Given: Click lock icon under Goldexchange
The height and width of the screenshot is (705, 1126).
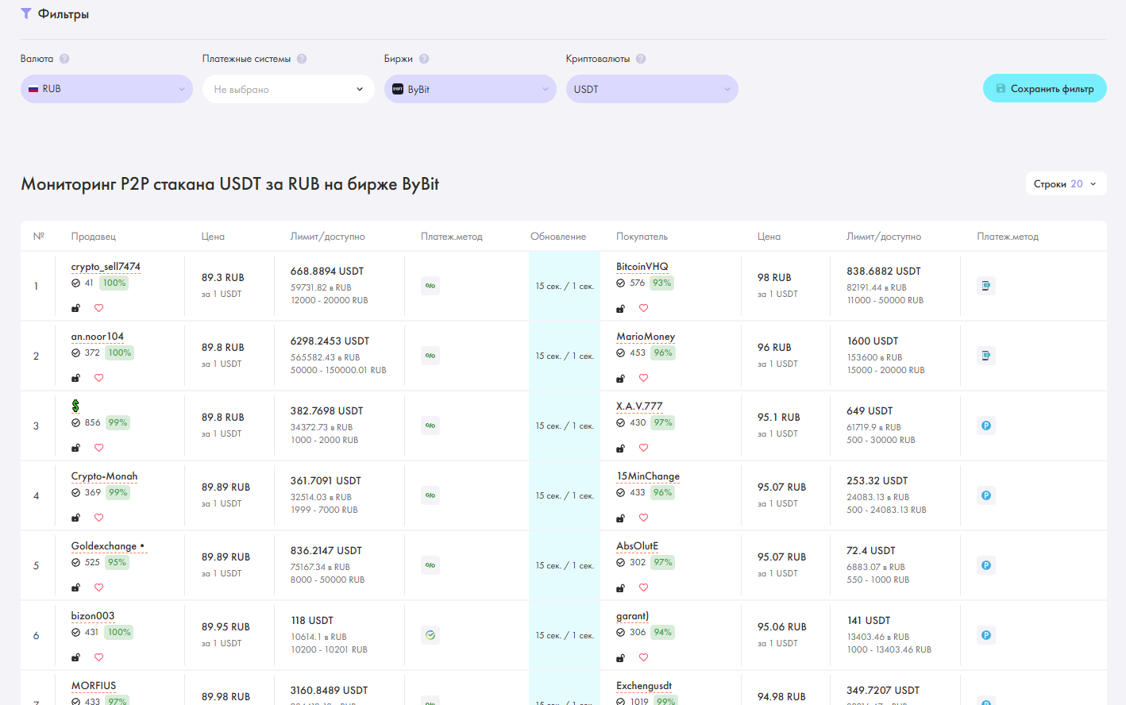Looking at the screenshot, I should coord(75,587).
